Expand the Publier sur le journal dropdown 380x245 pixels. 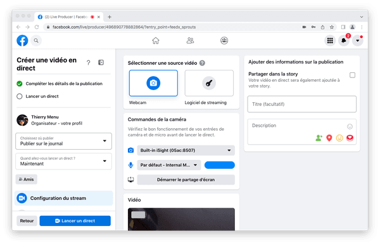pos(63,141)
